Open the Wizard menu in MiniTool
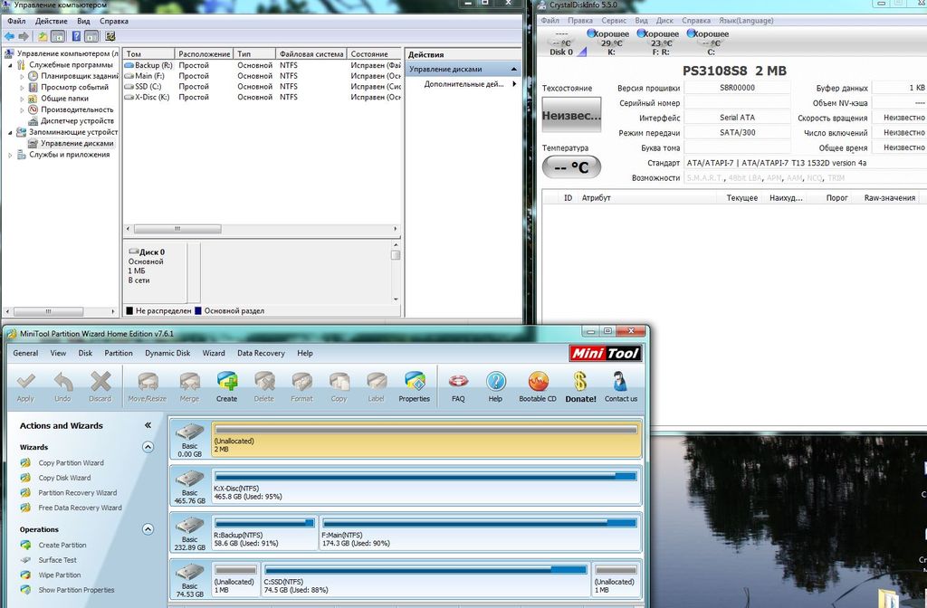The width and height of the screenshot is (927, 608). pyautogui.click(x=214, y=353)
